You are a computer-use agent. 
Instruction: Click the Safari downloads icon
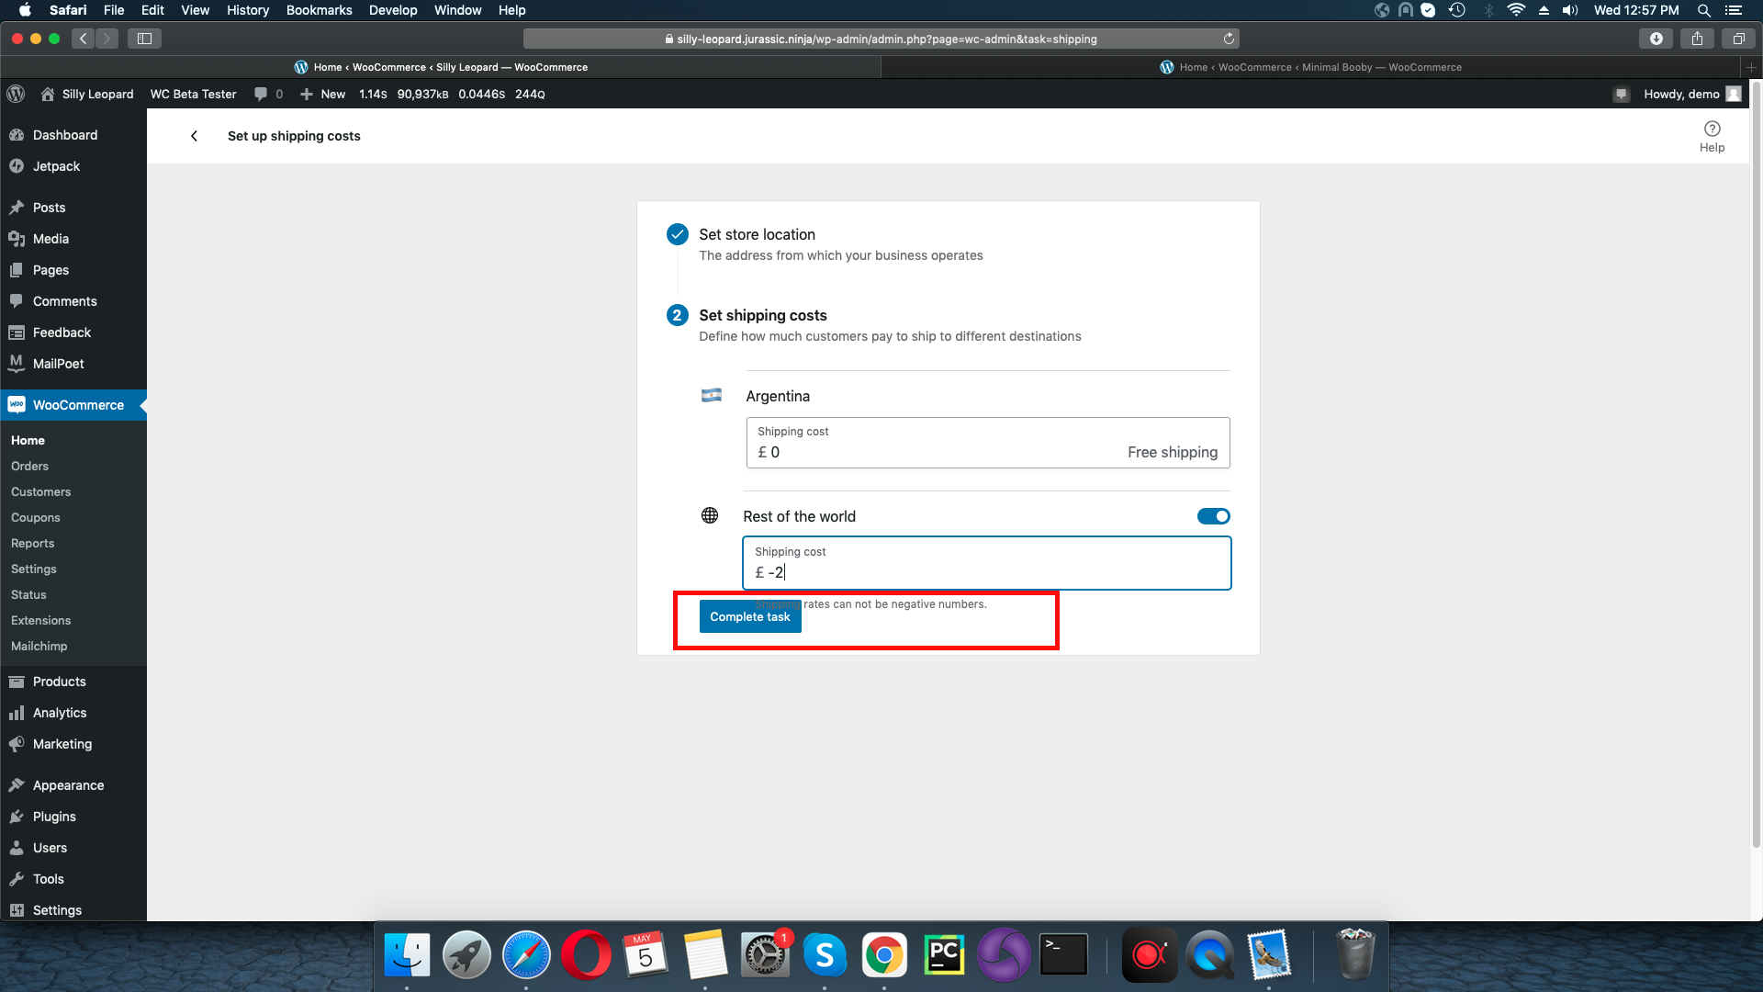pyautogui.click(x=1656, y=39)
